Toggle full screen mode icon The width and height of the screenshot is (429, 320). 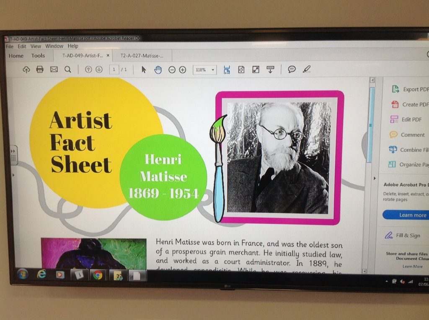(256, 69)
